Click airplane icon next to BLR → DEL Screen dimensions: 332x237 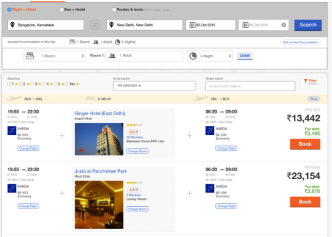pos(14,98)
